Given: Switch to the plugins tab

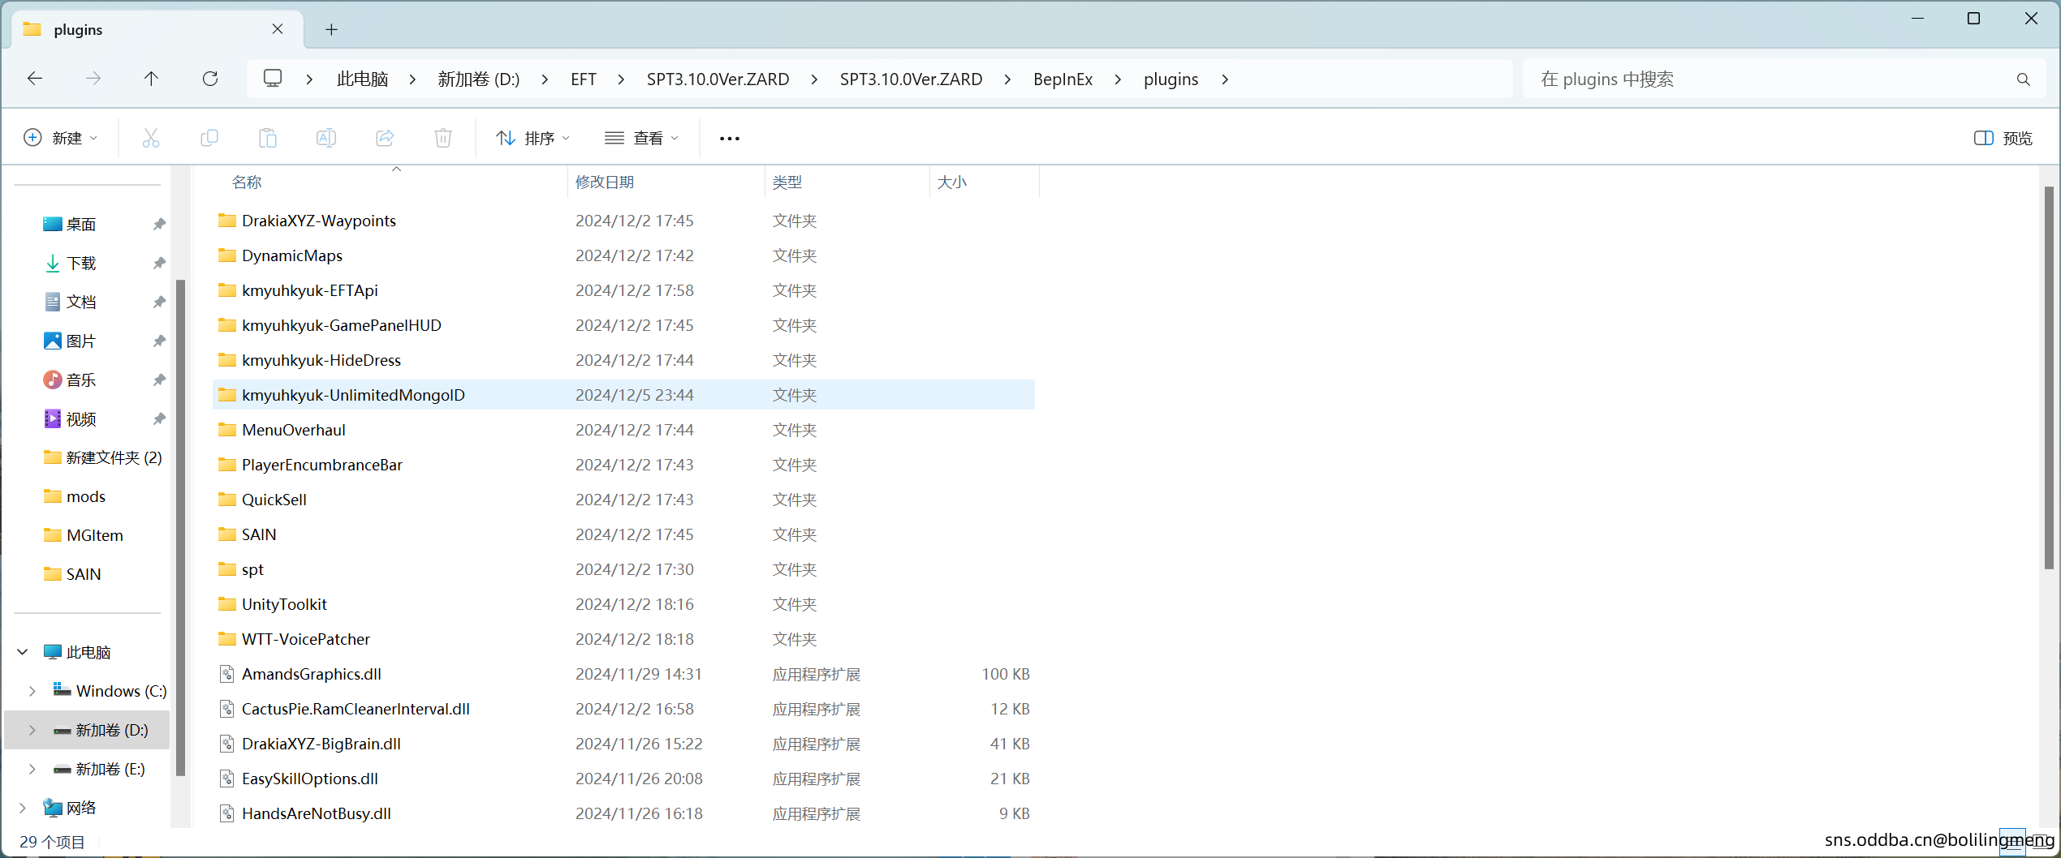Looking at the screenshot, I should click(78, 29).
